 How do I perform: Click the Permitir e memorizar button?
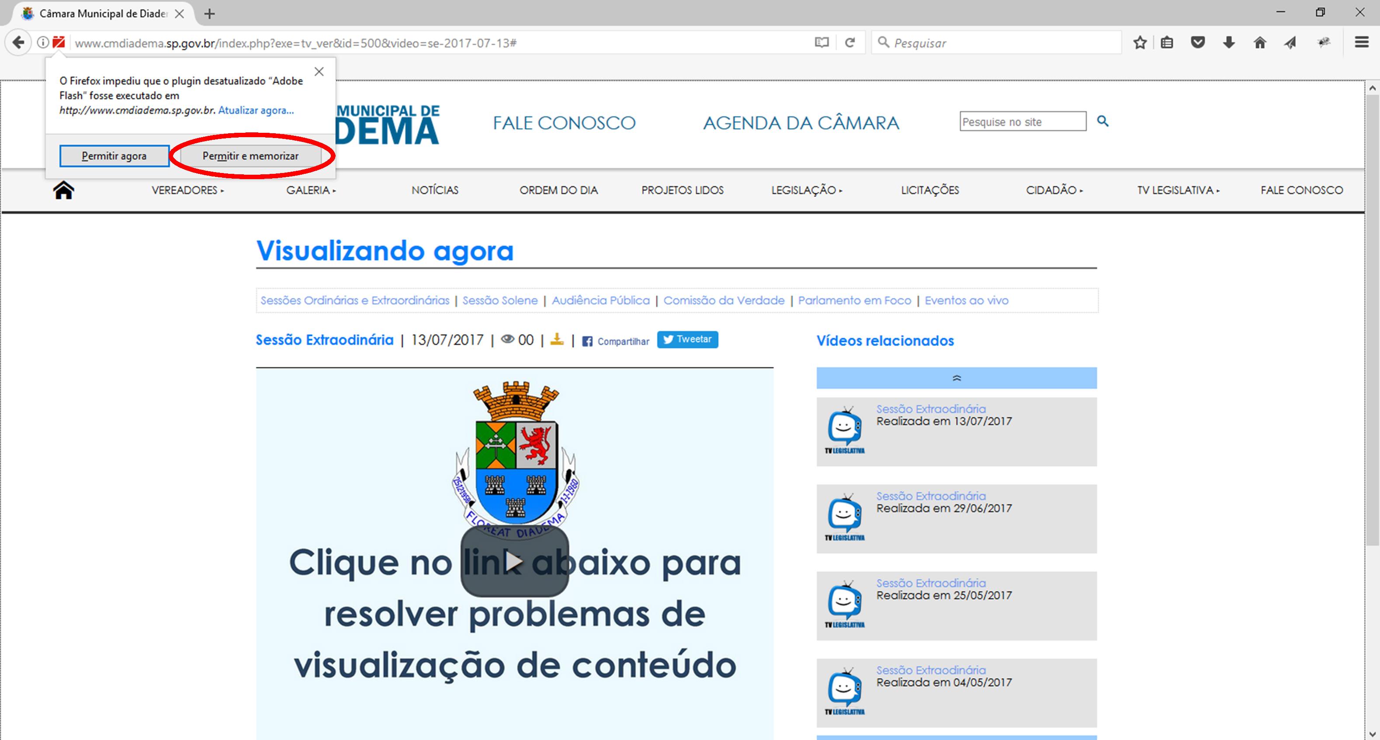pos(250,156)
